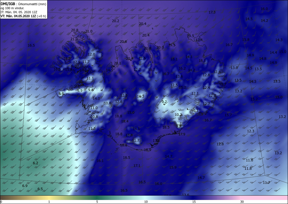This screenshot has width=288, height=204.
Task: Click the 12.9 value on the map
Action: [x=77, y=62]
